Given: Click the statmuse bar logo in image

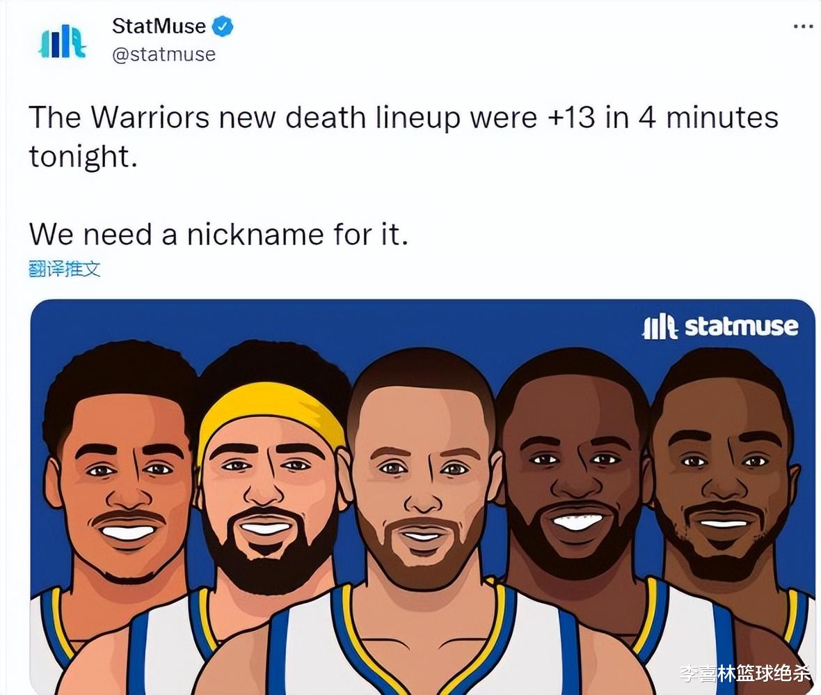Looking at the screenshot, I should click(x=660, y=327).
